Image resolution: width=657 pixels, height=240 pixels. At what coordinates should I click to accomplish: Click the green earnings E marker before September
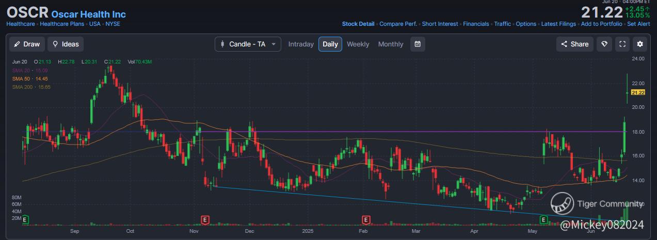[25, 220]
